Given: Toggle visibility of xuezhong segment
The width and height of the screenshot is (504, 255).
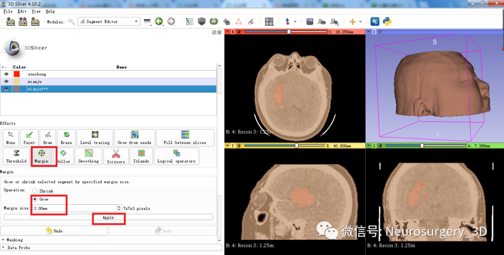Looking at the screenshot, I should [x=6, y=74].
